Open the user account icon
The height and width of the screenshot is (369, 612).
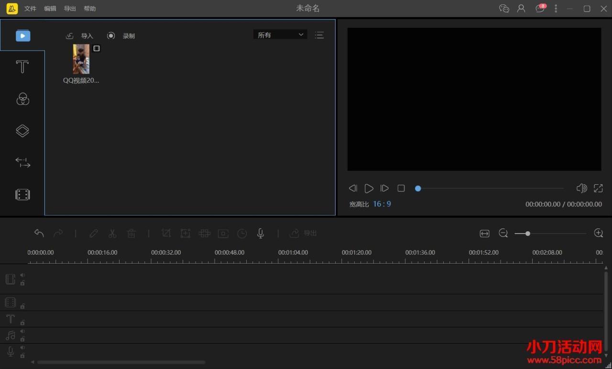point(521,9)
